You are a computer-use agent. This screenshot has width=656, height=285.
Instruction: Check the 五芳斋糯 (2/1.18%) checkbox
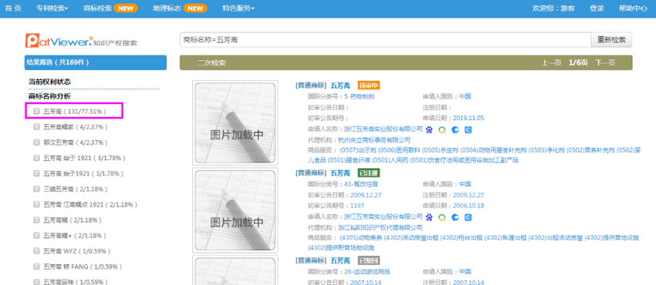point(36,220)
